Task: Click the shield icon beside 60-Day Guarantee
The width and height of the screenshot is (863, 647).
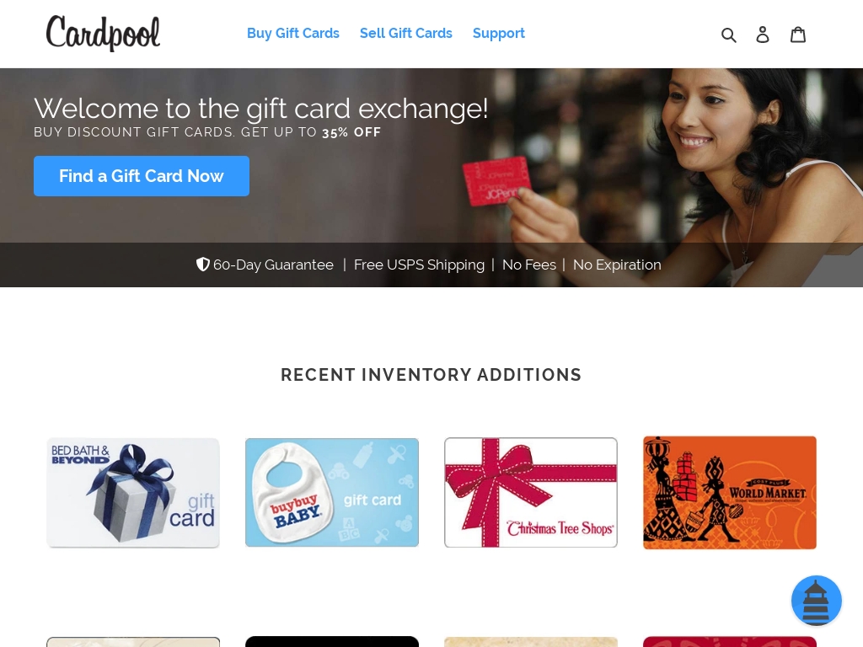Action: 203,265
